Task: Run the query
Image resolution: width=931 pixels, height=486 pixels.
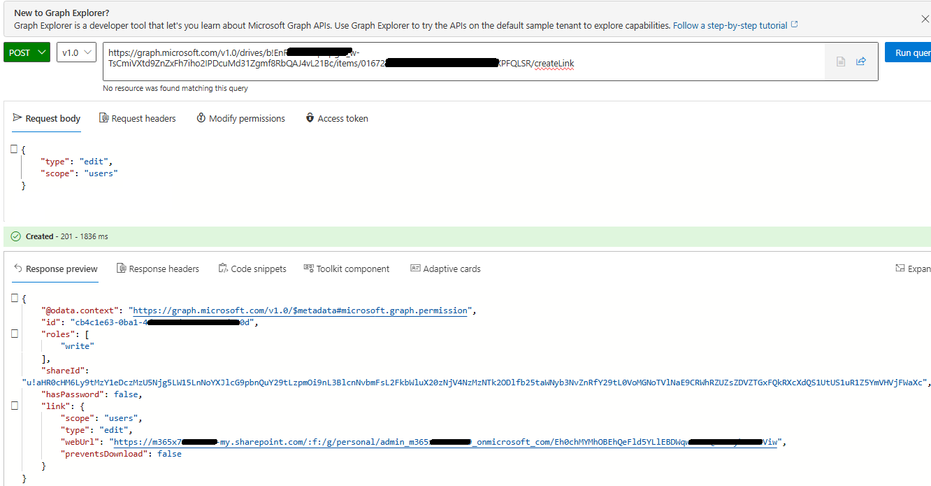Action: 908,52
